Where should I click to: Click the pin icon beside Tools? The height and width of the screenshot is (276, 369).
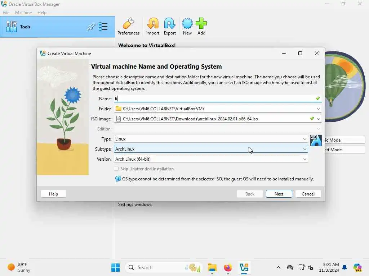point(91,27)
